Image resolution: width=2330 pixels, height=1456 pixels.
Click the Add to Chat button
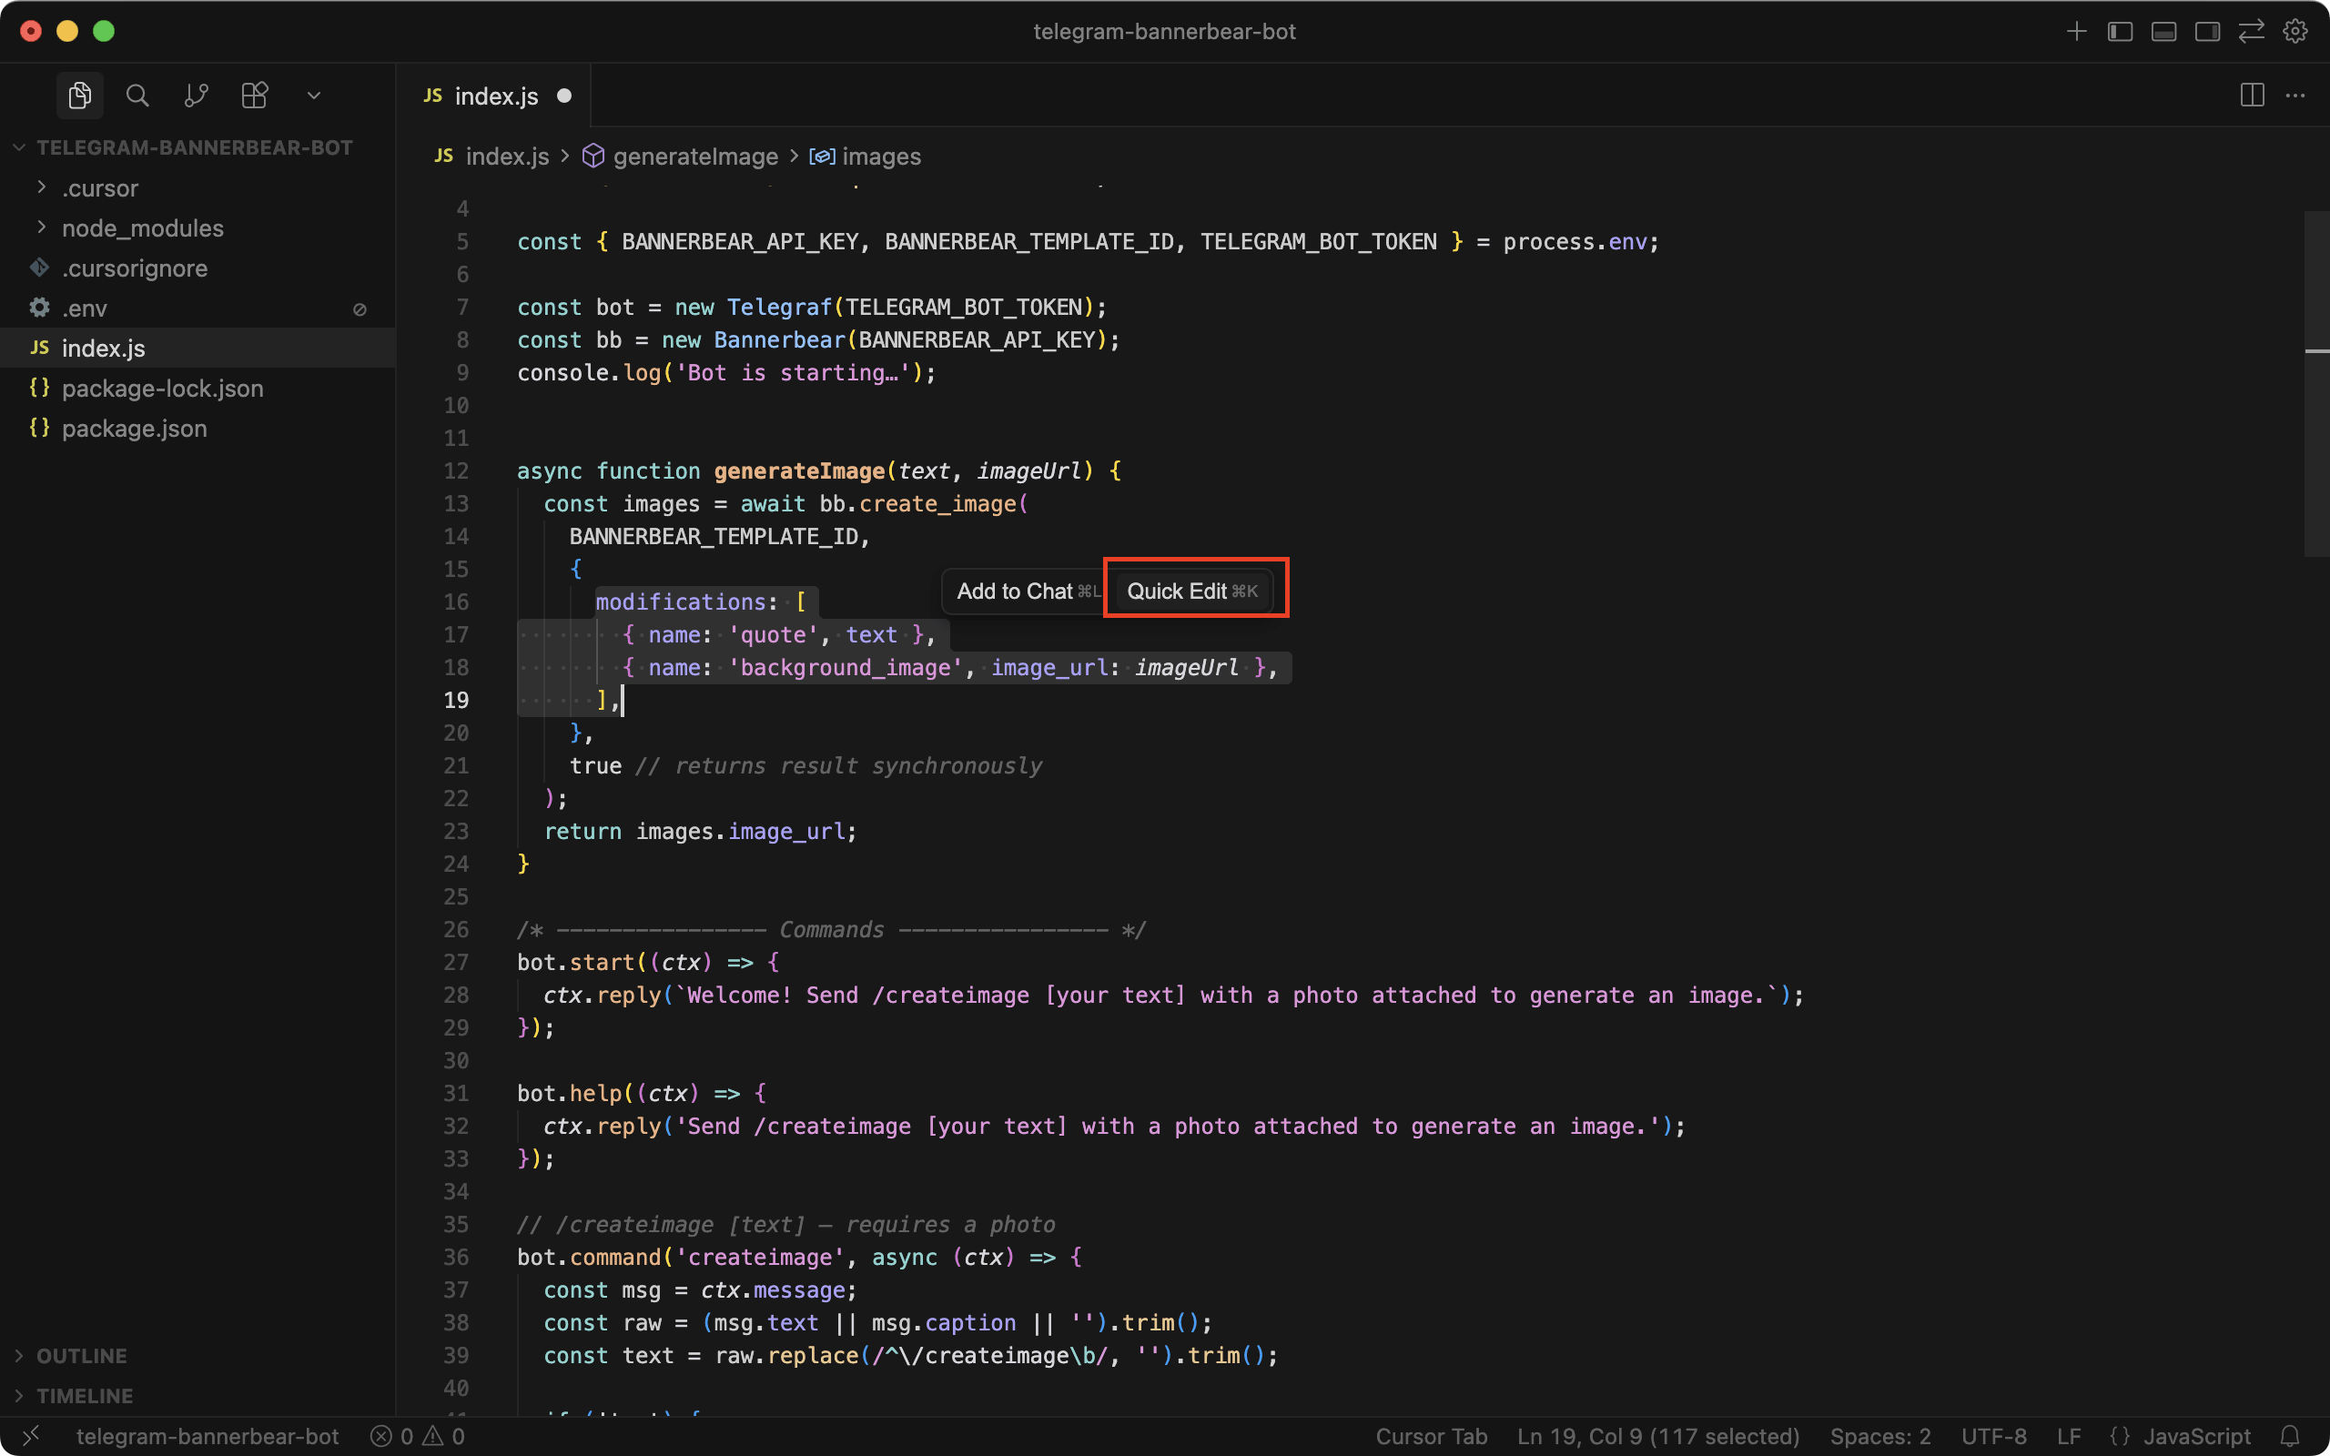point(1016,591)
